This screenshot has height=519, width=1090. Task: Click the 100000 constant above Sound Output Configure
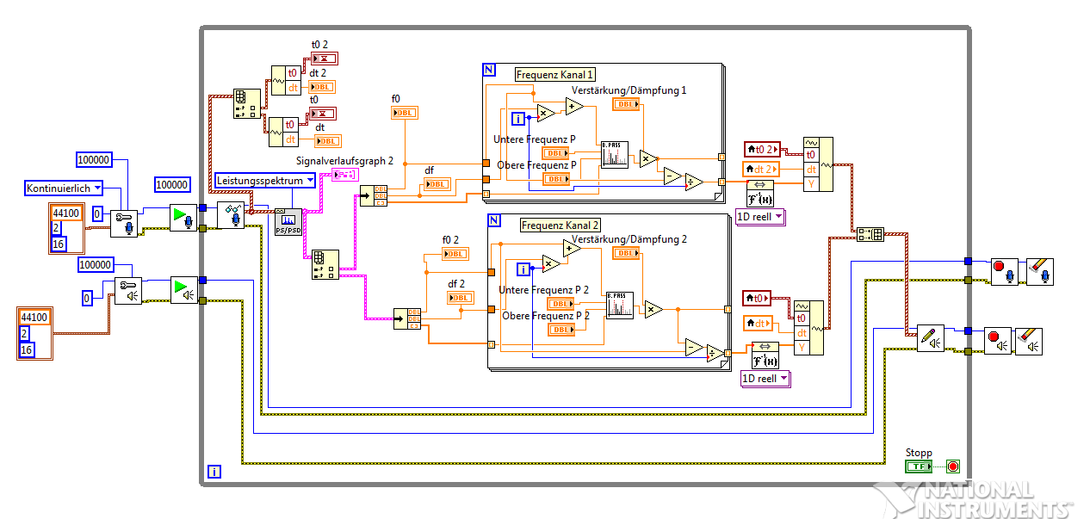[x=96, y=264]
